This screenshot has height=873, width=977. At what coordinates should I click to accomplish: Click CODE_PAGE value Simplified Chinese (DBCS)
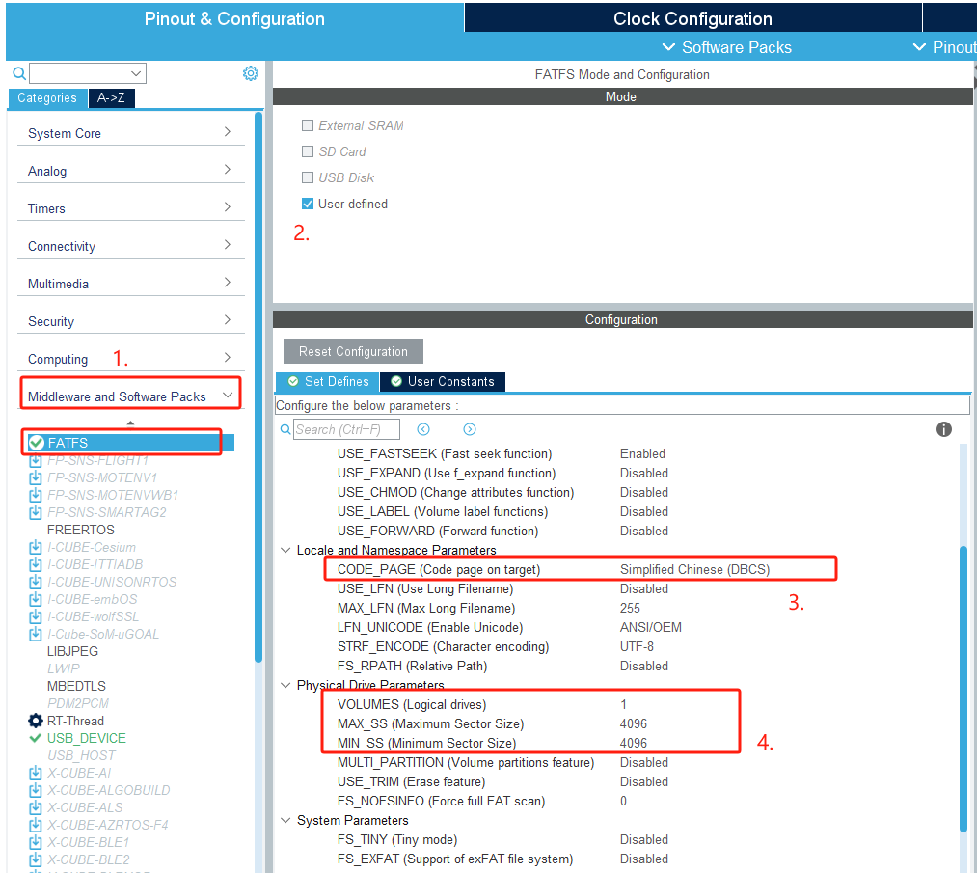pyautogui.click(x=694, y=569)
